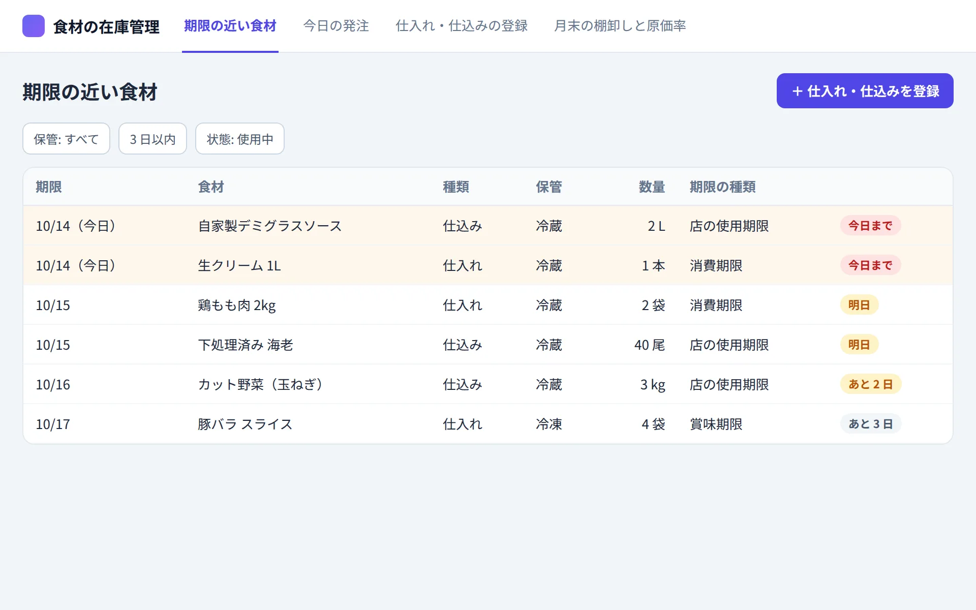Click the 期限 column header
Image resolution: width=976 pixels, height=610 pixels.
49,187
